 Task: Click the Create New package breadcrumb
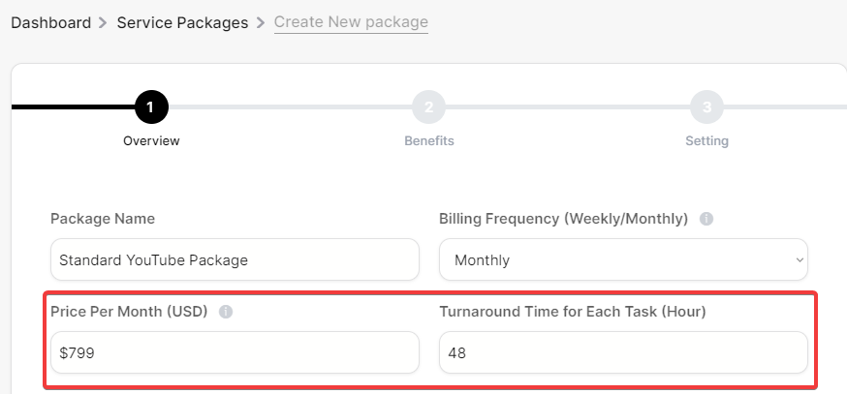[351, 22]
